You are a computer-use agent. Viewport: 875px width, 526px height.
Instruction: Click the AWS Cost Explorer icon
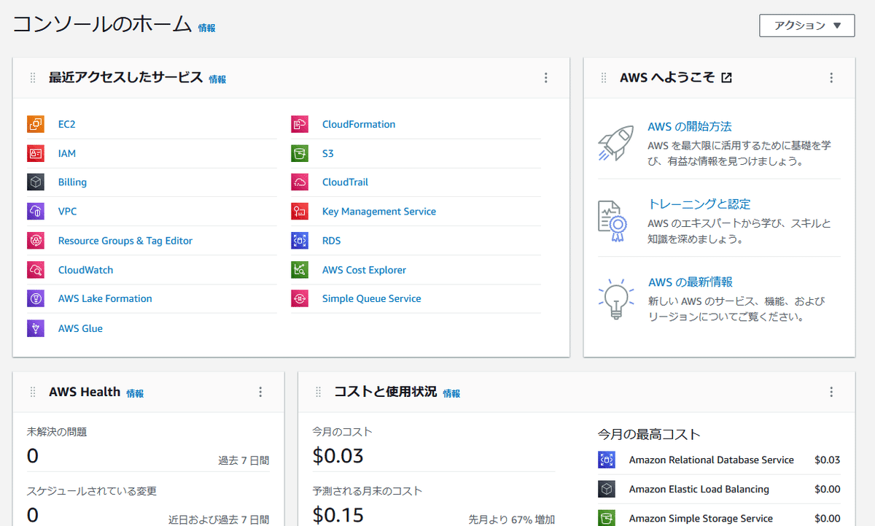300,270
